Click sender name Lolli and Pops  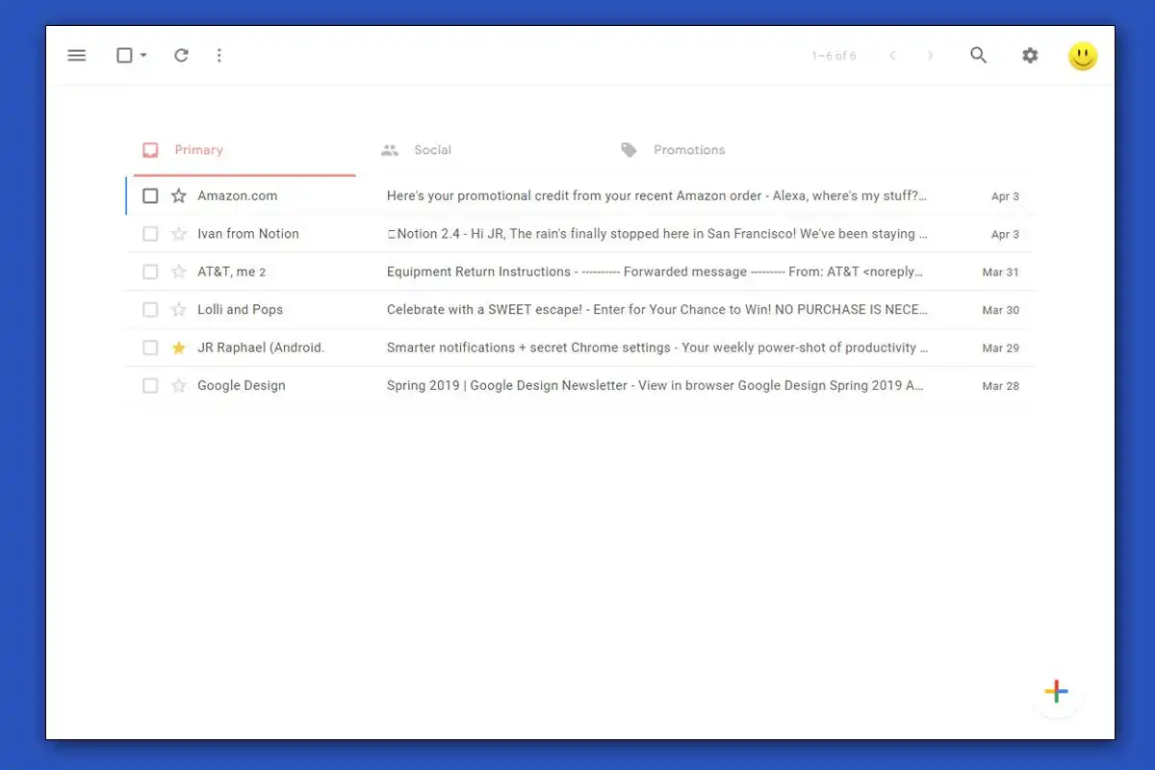coord(241,310)
